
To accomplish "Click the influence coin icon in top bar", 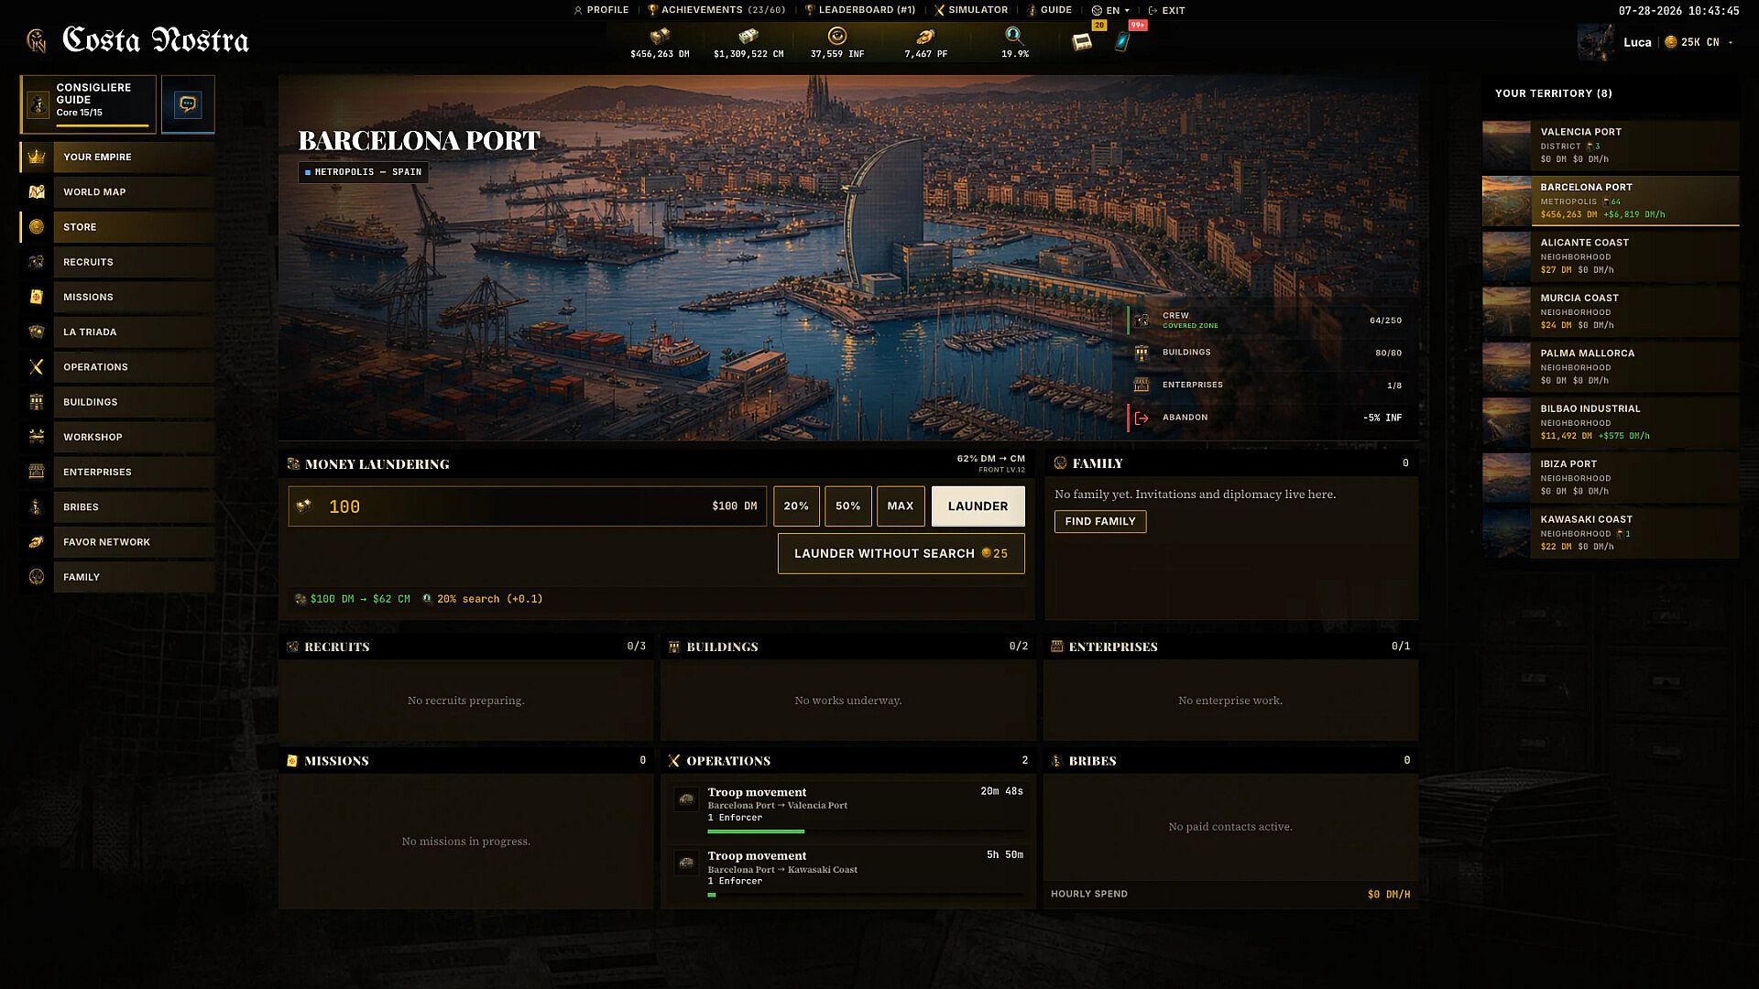I will (x=836, y=36).
